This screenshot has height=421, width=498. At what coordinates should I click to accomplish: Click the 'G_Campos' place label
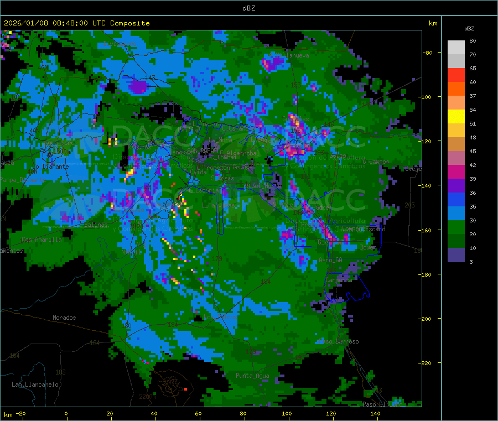(376, 162)
